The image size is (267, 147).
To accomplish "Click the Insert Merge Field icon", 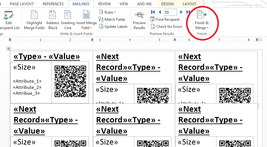I will (86, 15).
